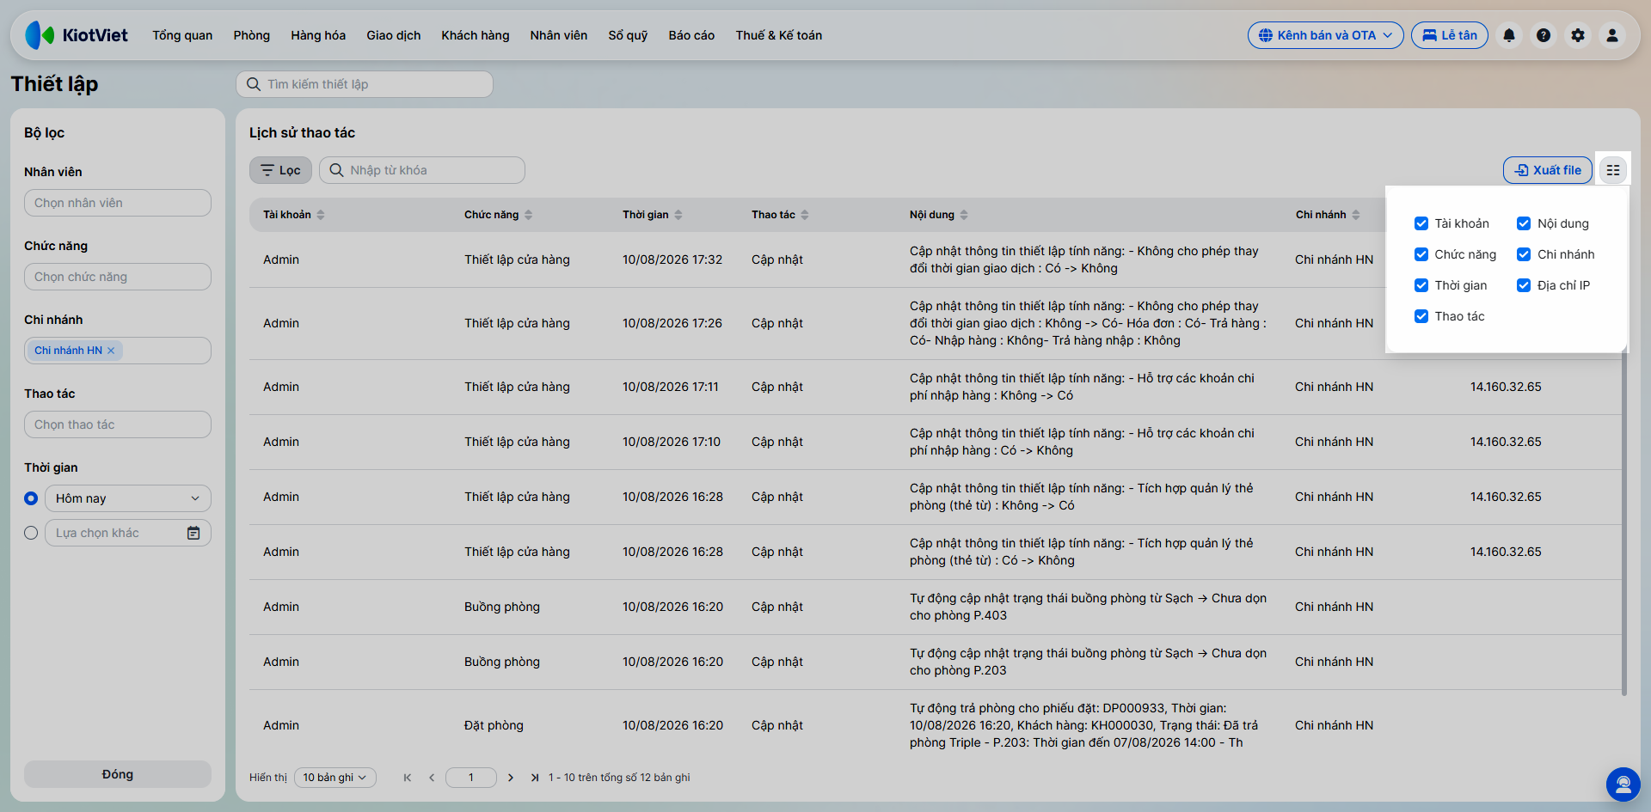The width and height of the screenshot is (1651, 812).
Task: Open the Chọn thao tác dropdown
Action: (x=118, y=424)
